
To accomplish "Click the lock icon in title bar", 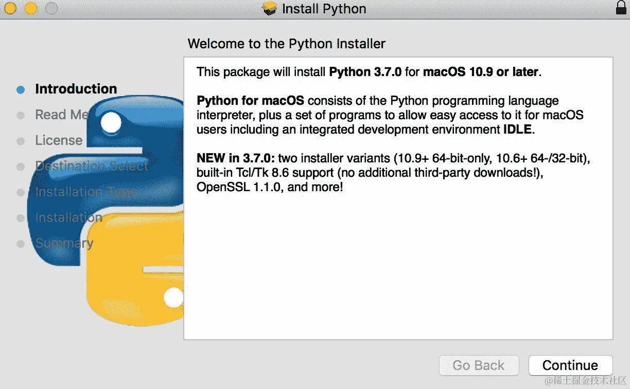I will [621, 8].
